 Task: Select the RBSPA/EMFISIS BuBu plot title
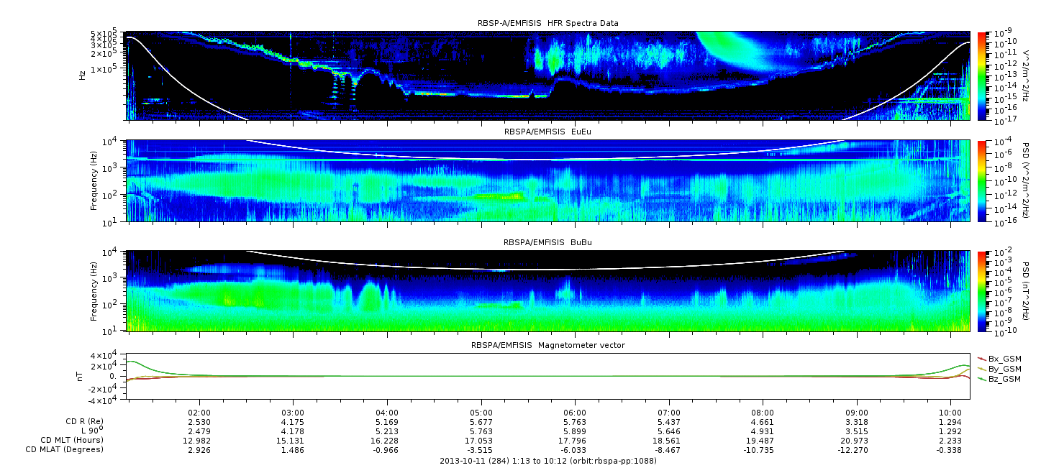tap(547, 243)
